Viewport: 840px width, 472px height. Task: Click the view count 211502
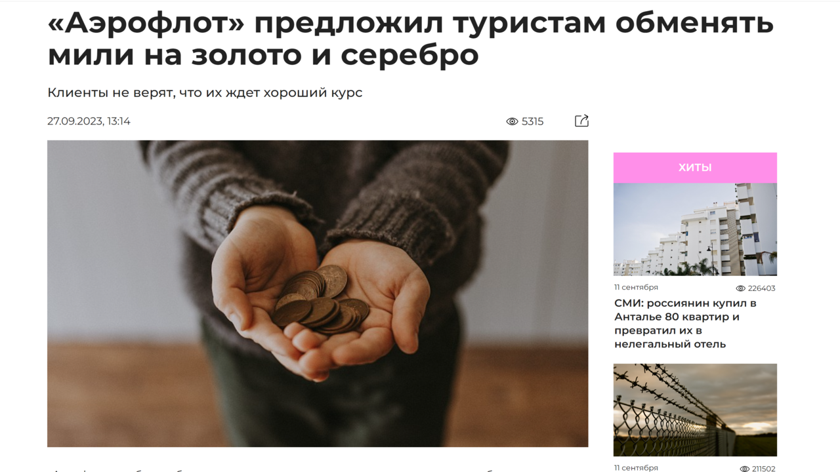(x=763, y=469)
